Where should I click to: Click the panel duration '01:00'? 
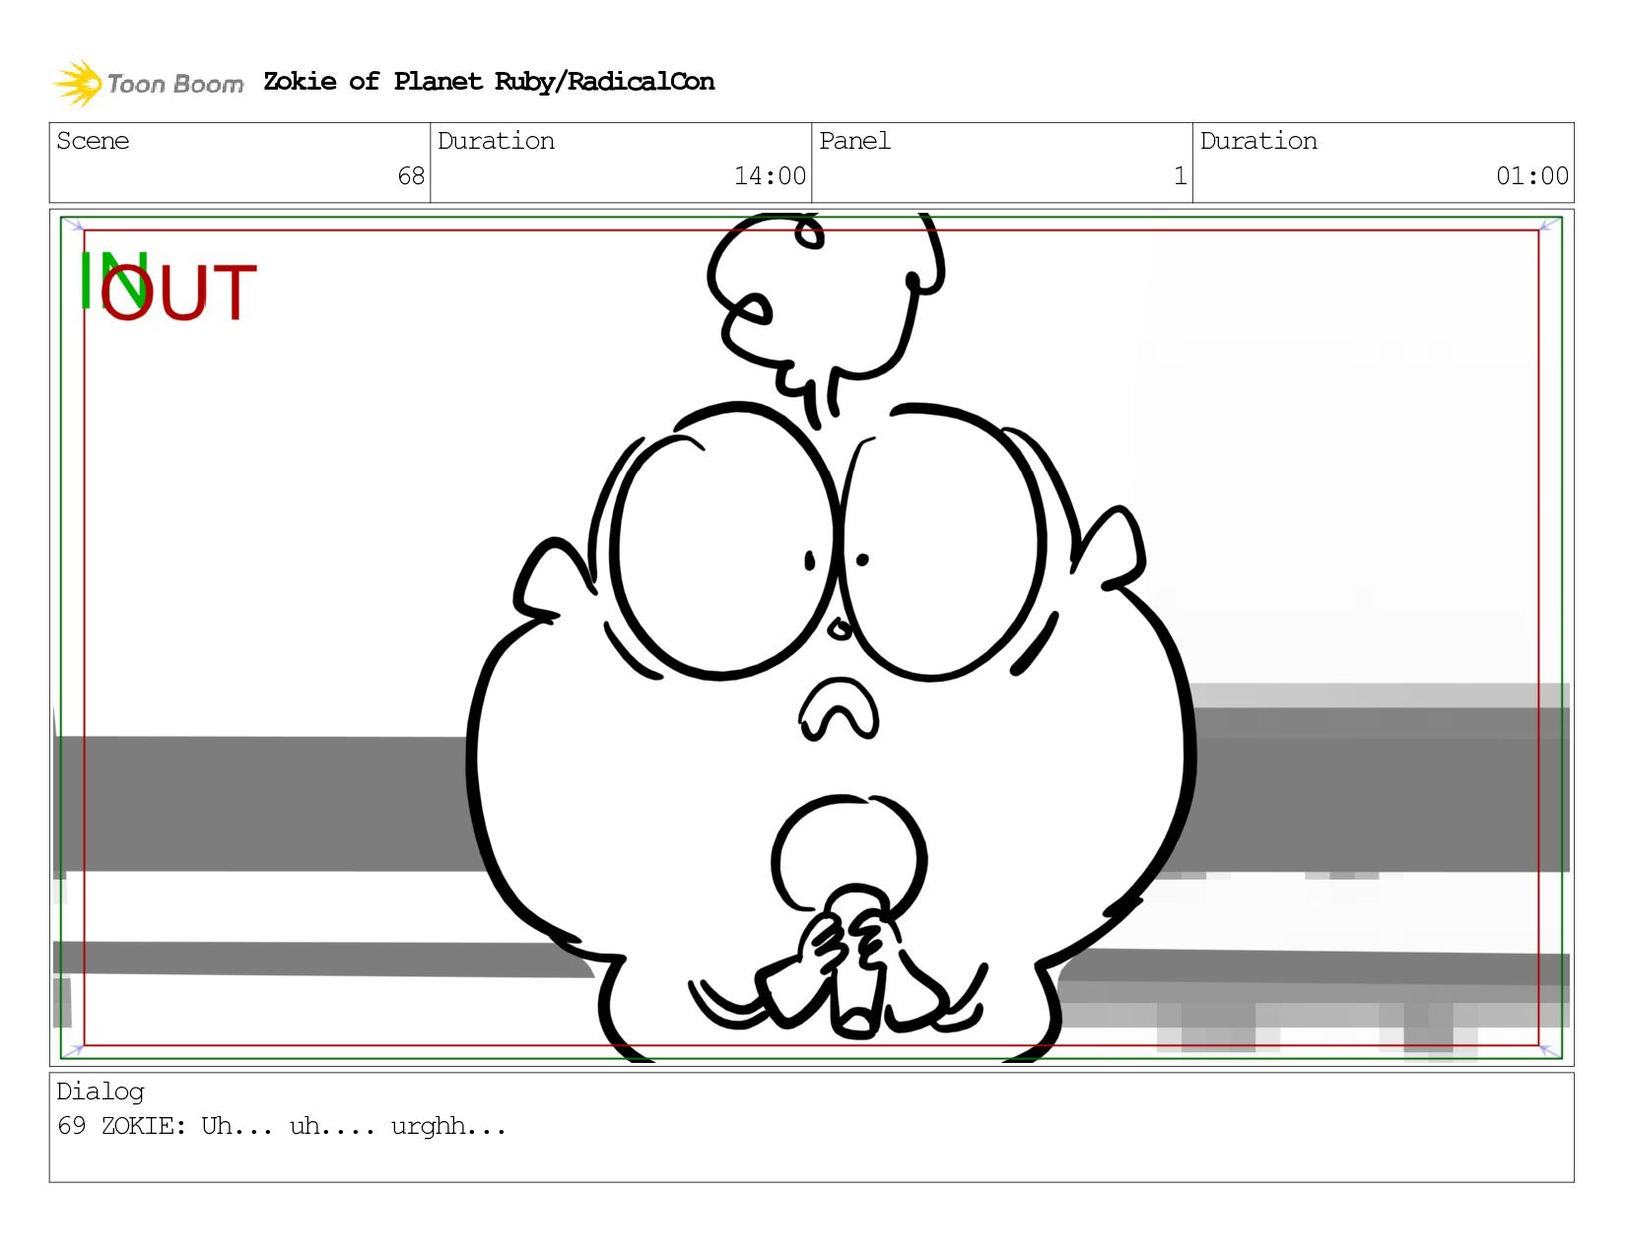(x=1532, y=176)
